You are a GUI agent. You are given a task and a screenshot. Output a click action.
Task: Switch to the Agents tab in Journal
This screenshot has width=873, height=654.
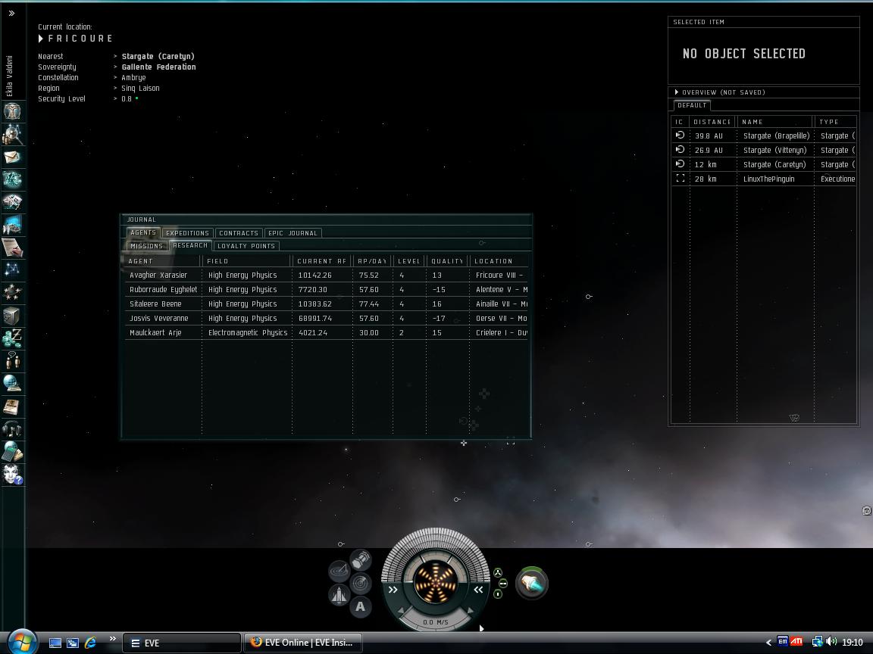pyautogui.click(x=143, y=232)
